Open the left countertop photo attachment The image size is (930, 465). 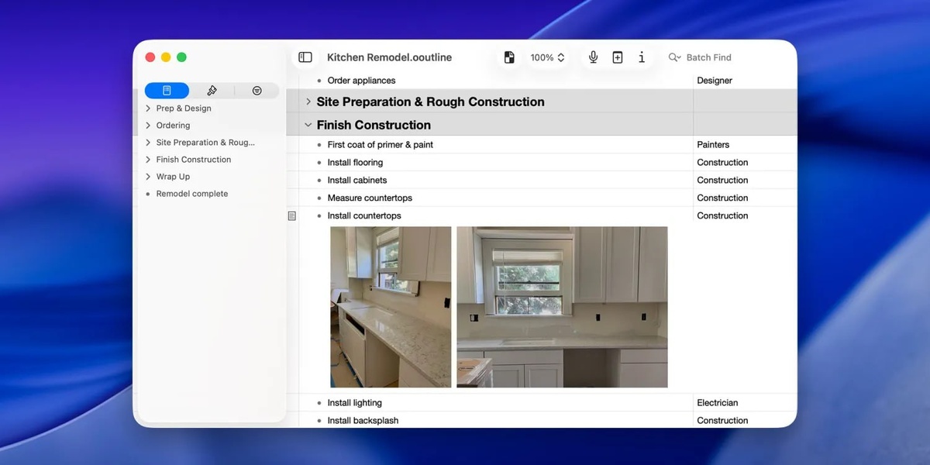coord(391,307)
